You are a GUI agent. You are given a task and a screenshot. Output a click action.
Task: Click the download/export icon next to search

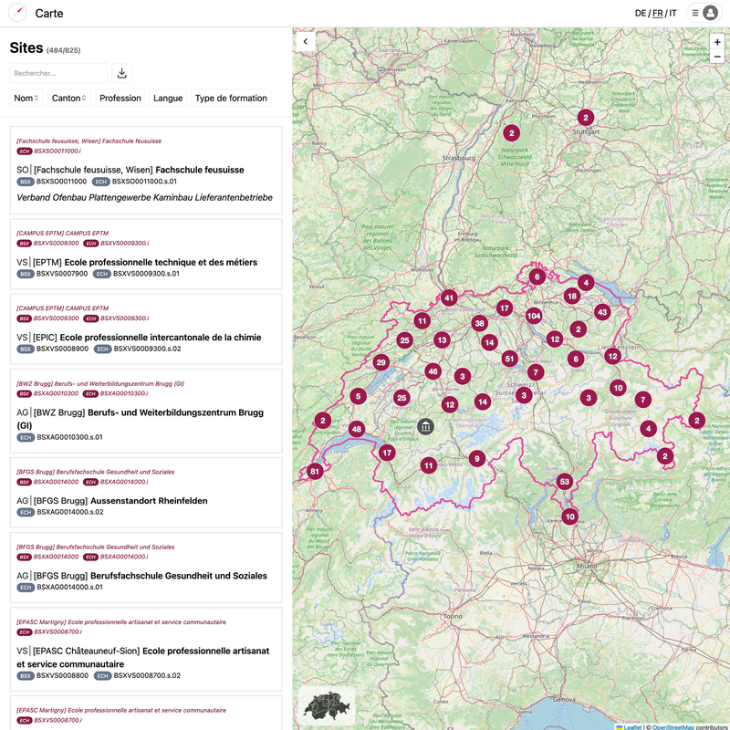click(x=120, y=72)
